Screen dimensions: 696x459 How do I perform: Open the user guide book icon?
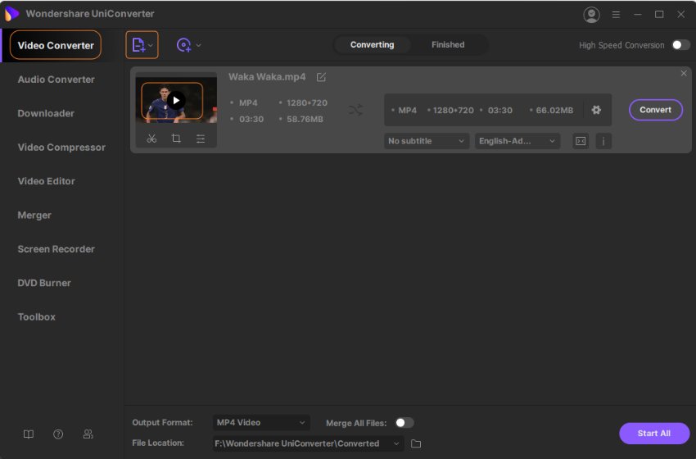coord(29,434)
